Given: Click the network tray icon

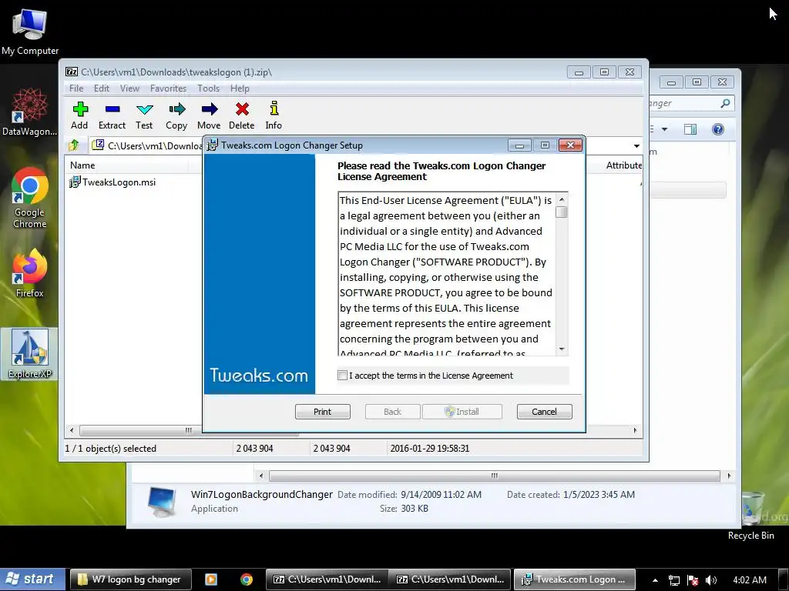Looking at the screenshot, I should point(673,580).
